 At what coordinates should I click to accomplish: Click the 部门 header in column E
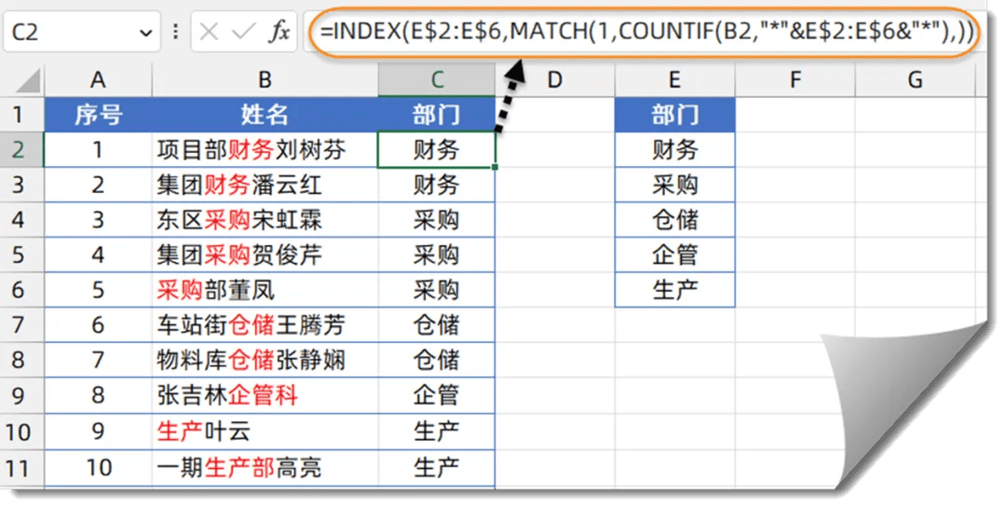674,115
